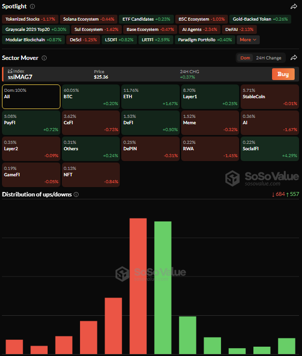Image resolution: width=302 pixels, height=356 pixels.
Task: Open the ETF Candidates spotlight tag
Action: (x=146, y=19)
